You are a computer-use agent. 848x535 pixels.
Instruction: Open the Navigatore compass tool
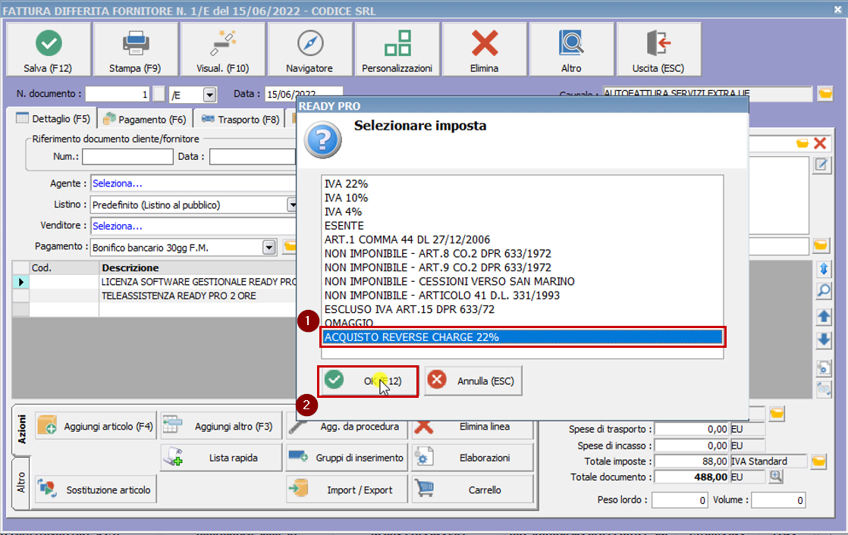310,49
